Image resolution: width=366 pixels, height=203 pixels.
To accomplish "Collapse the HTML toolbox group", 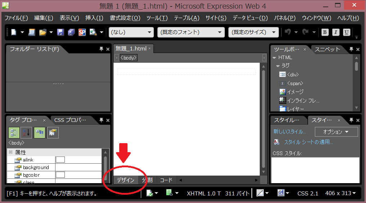I will tap(274, 58).
